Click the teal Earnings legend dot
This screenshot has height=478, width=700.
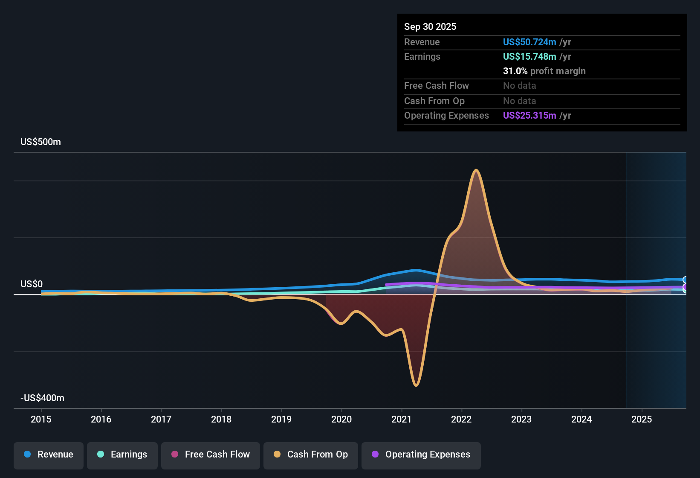pyautogui.click(x=101, y=455)
